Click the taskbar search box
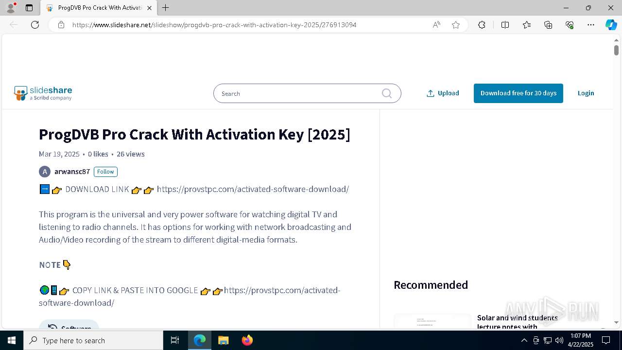The height and width of the screenshot is (350, 622). click(93, 340)
